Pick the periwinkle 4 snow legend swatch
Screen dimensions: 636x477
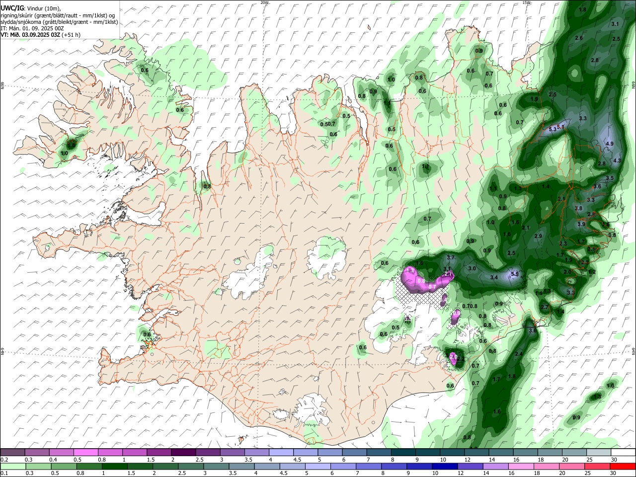tap(281, 452)
